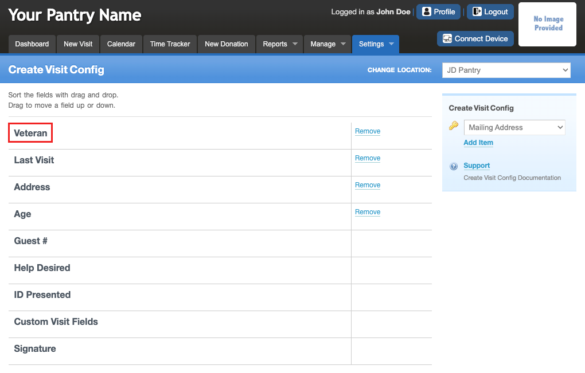
Task: Click the Profile person icon
Action: (x=427, y=11)
